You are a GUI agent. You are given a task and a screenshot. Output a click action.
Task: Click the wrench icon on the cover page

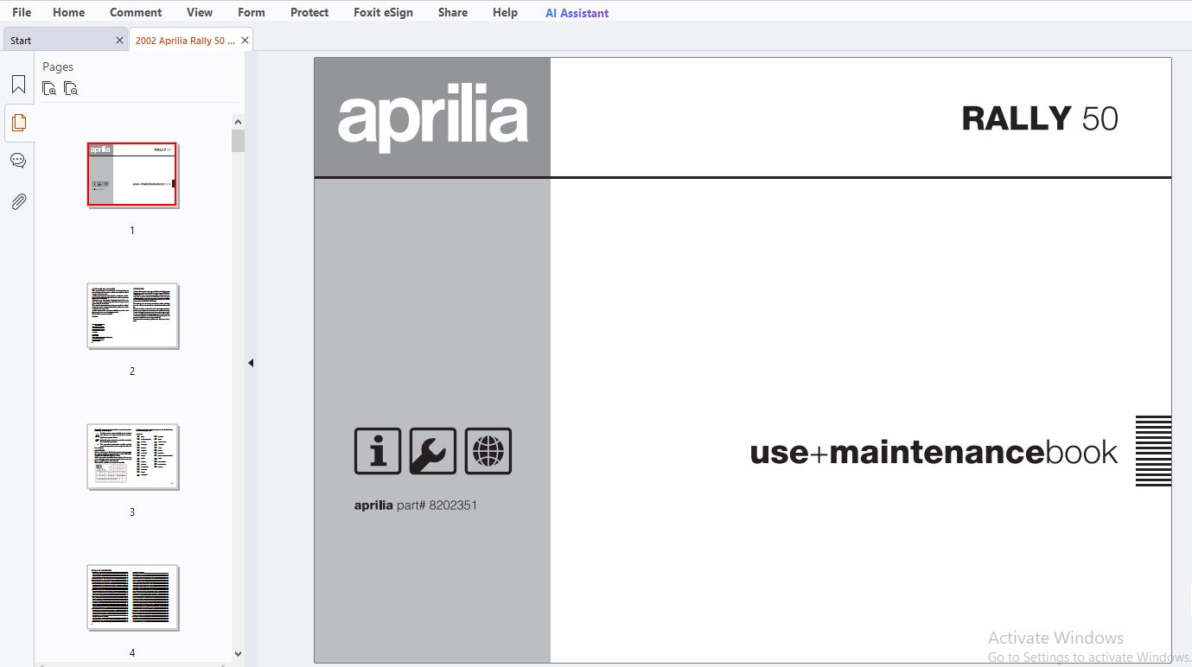pos(433,451)
